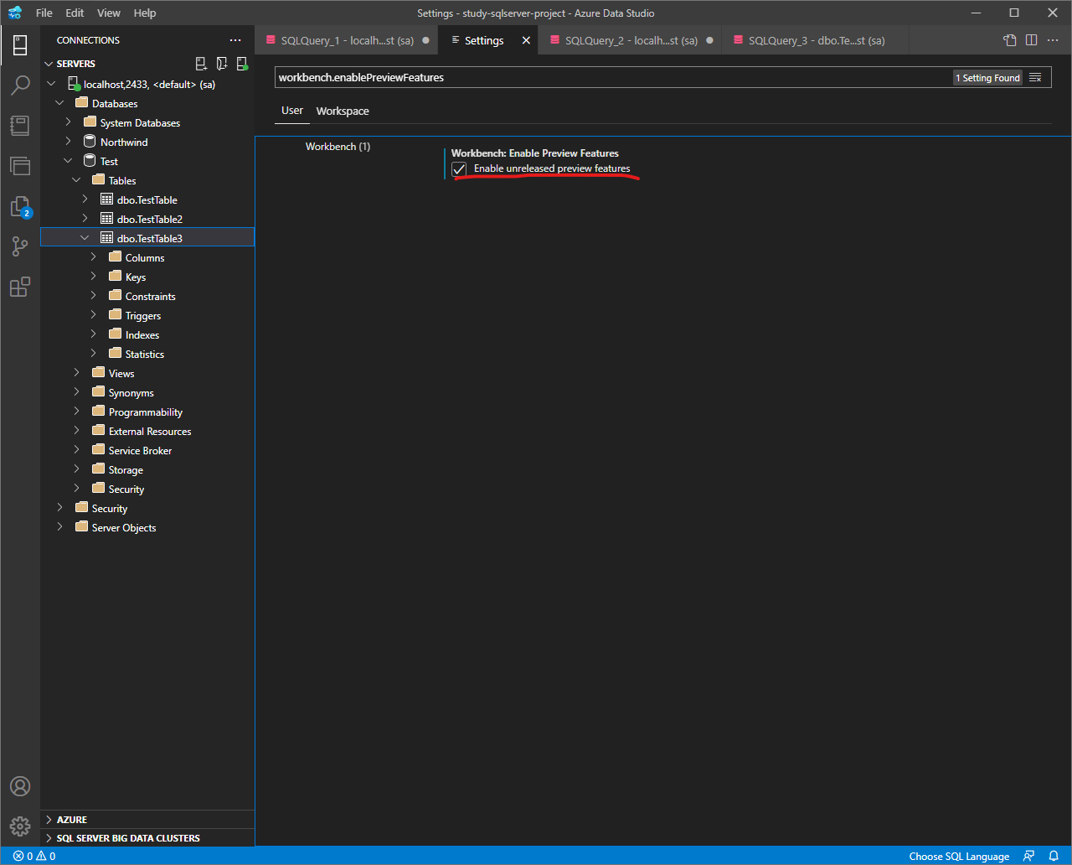Select the User settings tab
1072x865 pixels.
pyautogui.click(x=292, y=111)
